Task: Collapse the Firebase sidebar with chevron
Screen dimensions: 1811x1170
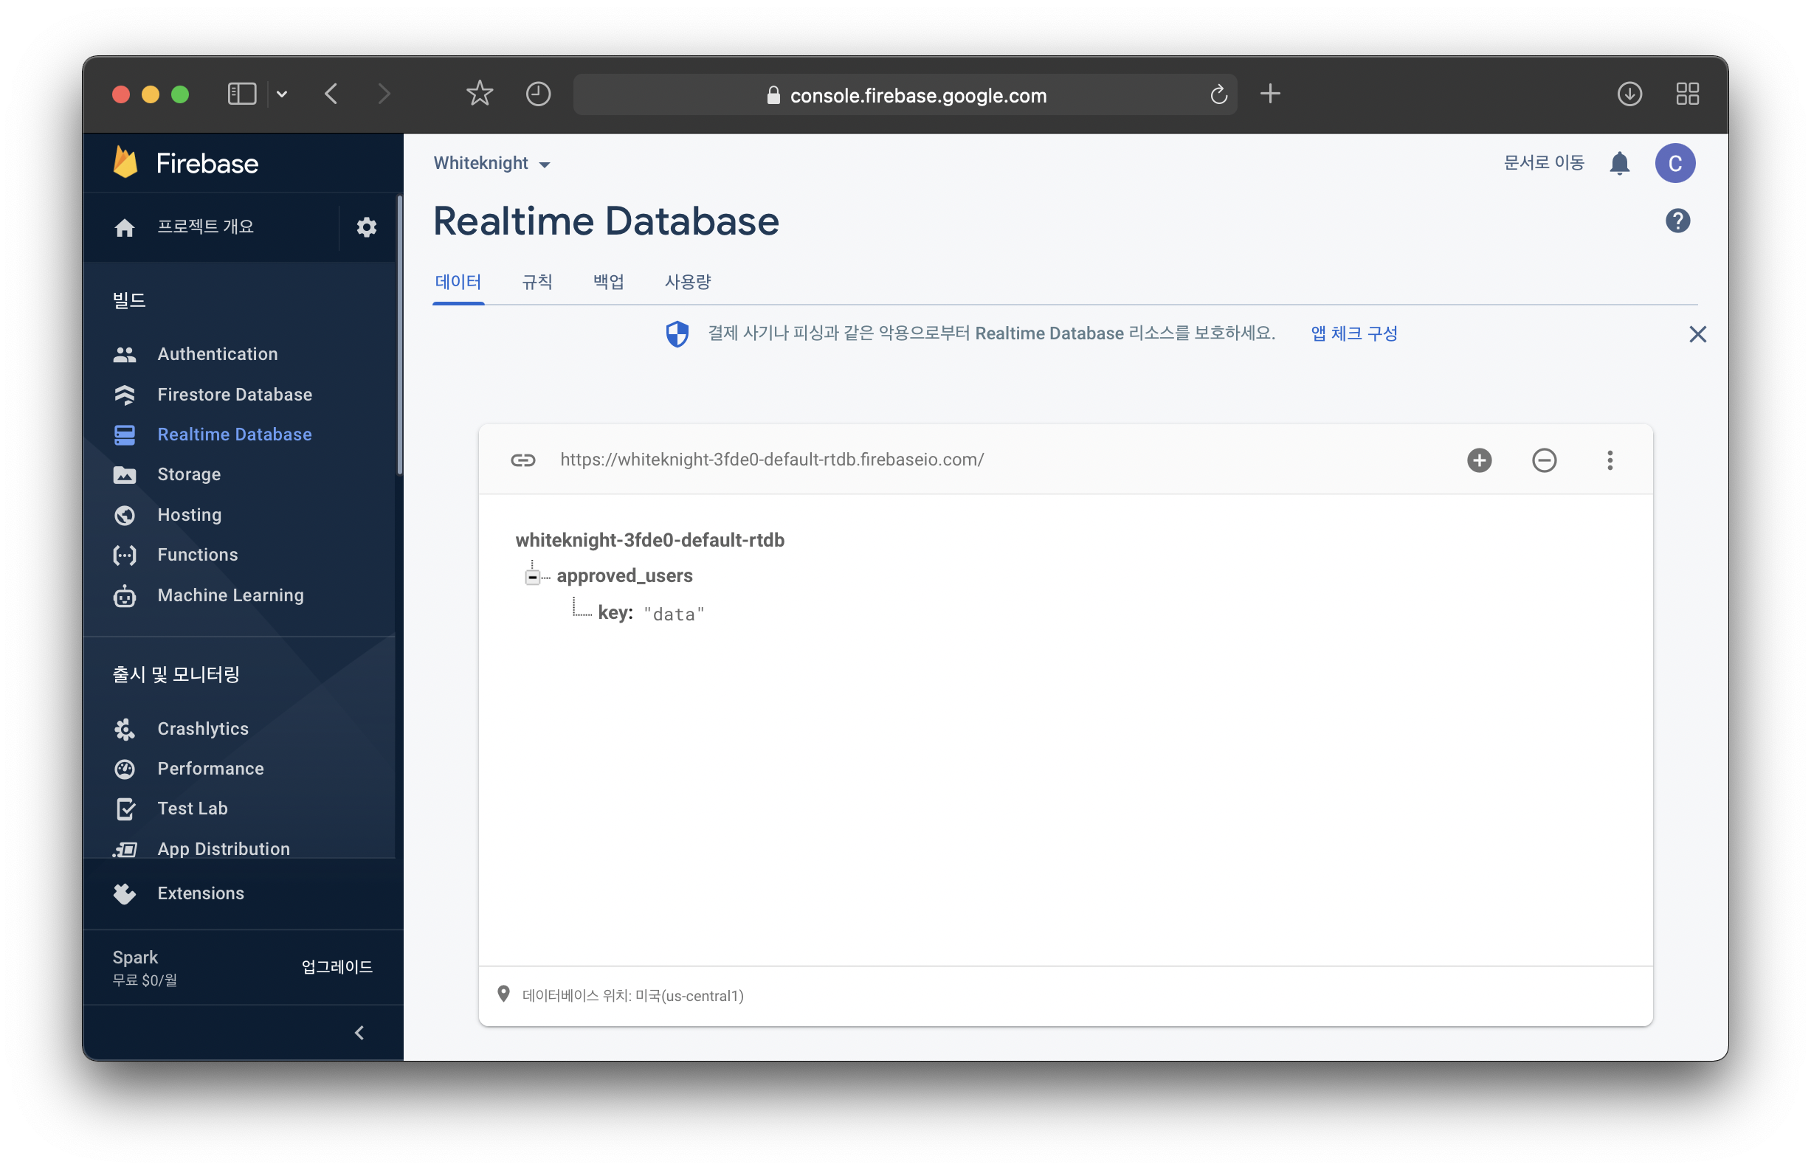Action: coord(359,1033)
